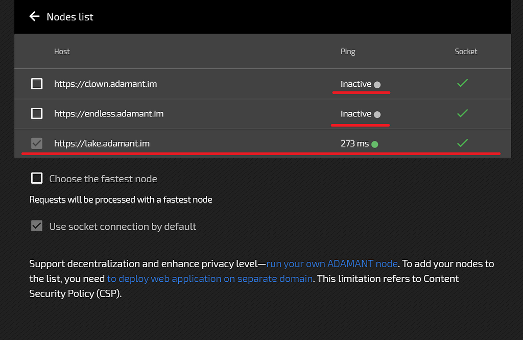Open deploy web application on separate domain link

(x=210, y=278)
